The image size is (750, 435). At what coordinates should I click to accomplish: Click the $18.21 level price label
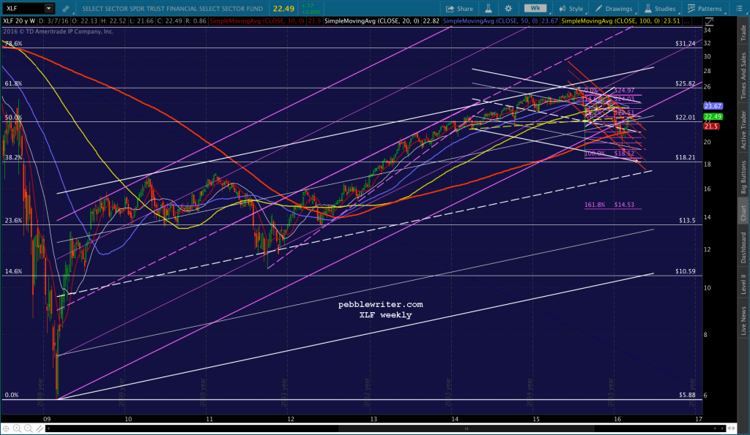pyautogui.click(x=686, y=158)
